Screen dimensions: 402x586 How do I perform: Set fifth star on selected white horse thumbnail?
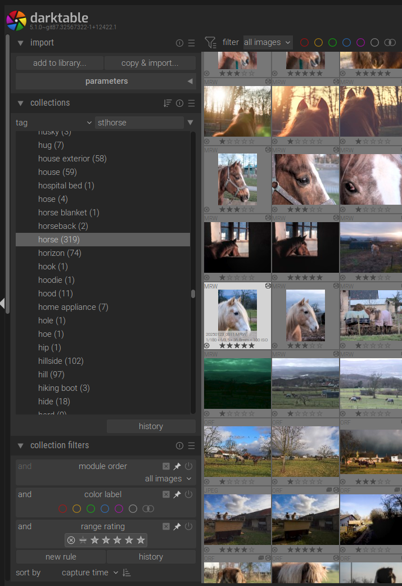252,346
